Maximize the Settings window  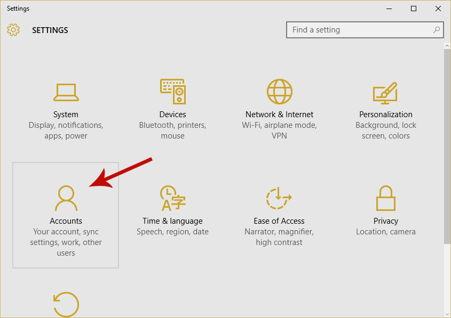pyautogui.click(x=413, y=9)
